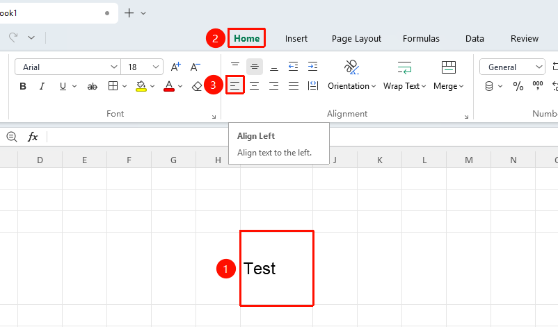Open the Review tab
This screenshot has height=327, width=558.
point(524,39)
